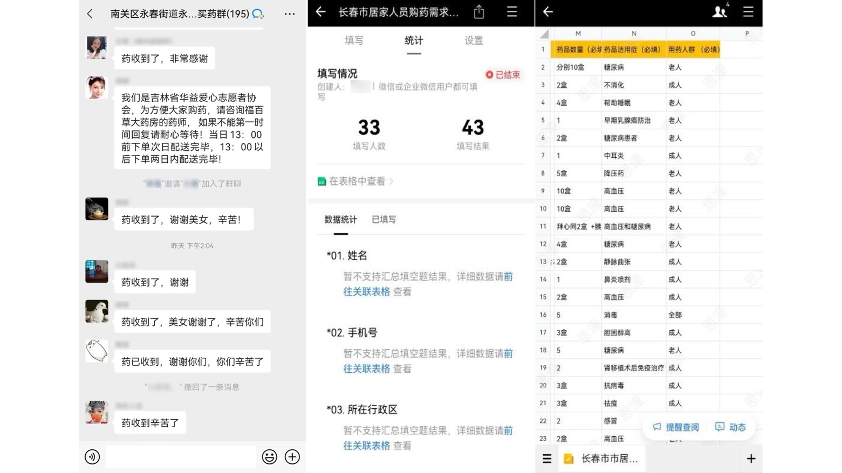Screen dimensions: 842x473
Task: Switch to the 填写 tab
Action: (x=354, y=40)
